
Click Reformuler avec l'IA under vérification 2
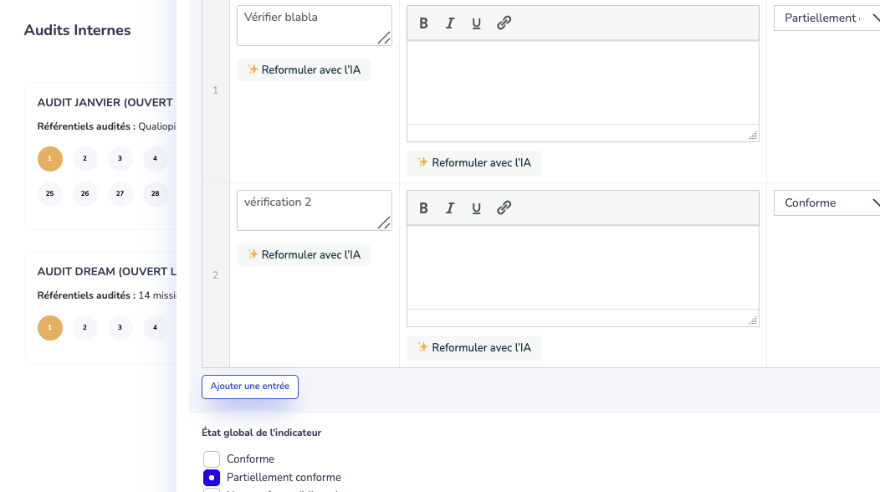point(304,254)
